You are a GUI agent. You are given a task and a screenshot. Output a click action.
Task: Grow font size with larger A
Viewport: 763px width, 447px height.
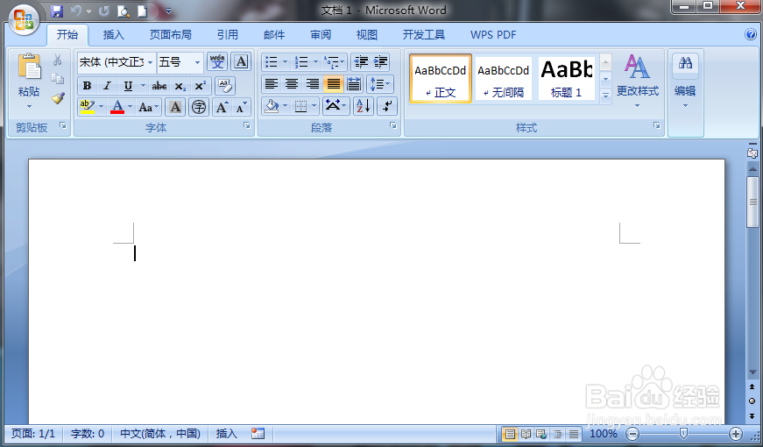pyautogui.click(x=222, y=107)
